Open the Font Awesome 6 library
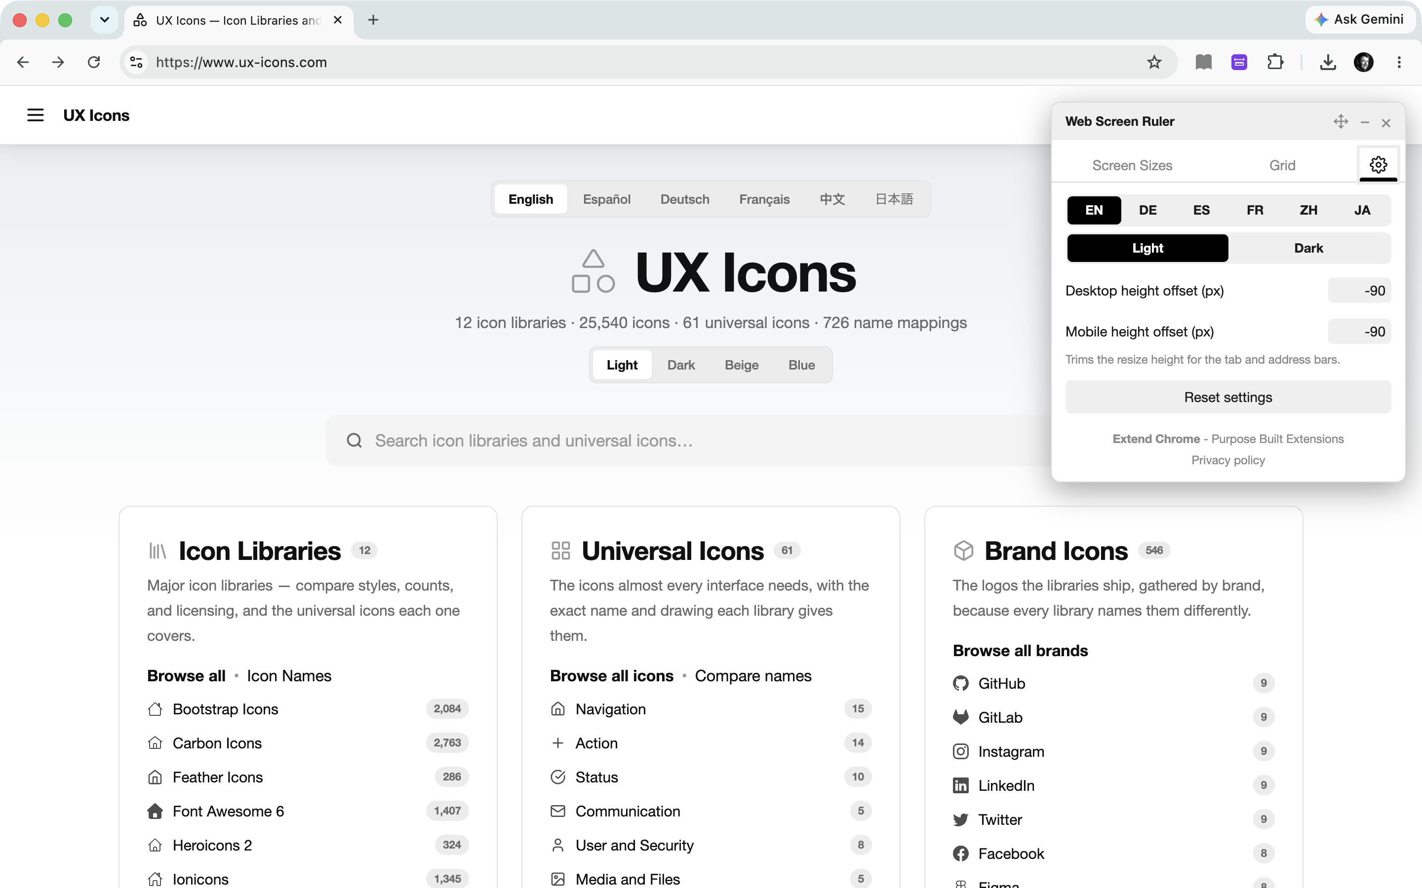The width and height of the screenshot is (1422, 888). click(x=308, y=811)
